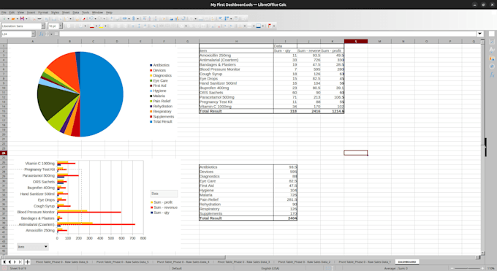Open the Data menu
The height and width of the screenshot is (271, 497).
[76, 12]
